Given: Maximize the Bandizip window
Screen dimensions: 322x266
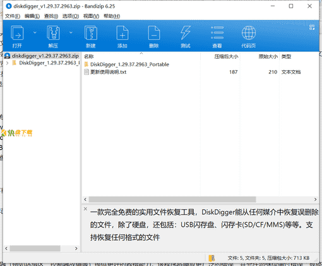Looking at the screenshot, I should point(291,6).
